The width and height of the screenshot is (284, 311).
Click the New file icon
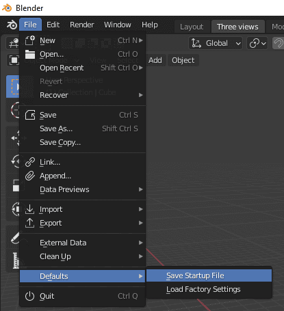[30, 40]
